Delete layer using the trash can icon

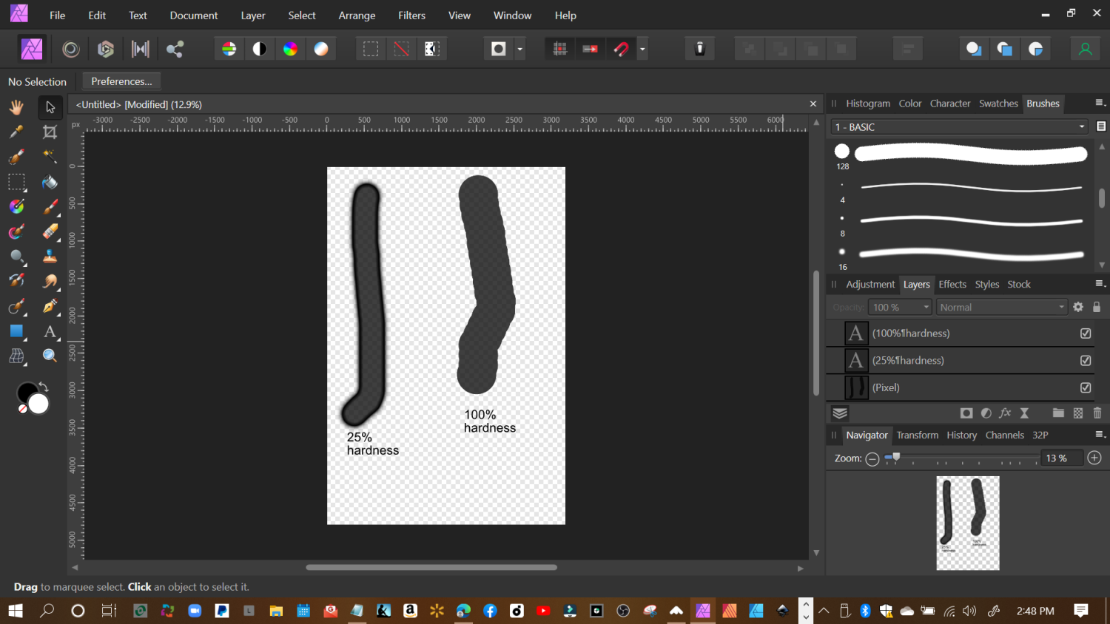tap(1097, 413)
